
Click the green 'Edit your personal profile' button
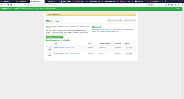coord(54,37)
